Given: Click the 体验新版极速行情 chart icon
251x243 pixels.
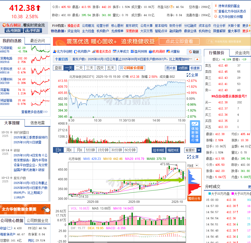Looking at the screenshot, I should tap(195, 124).
